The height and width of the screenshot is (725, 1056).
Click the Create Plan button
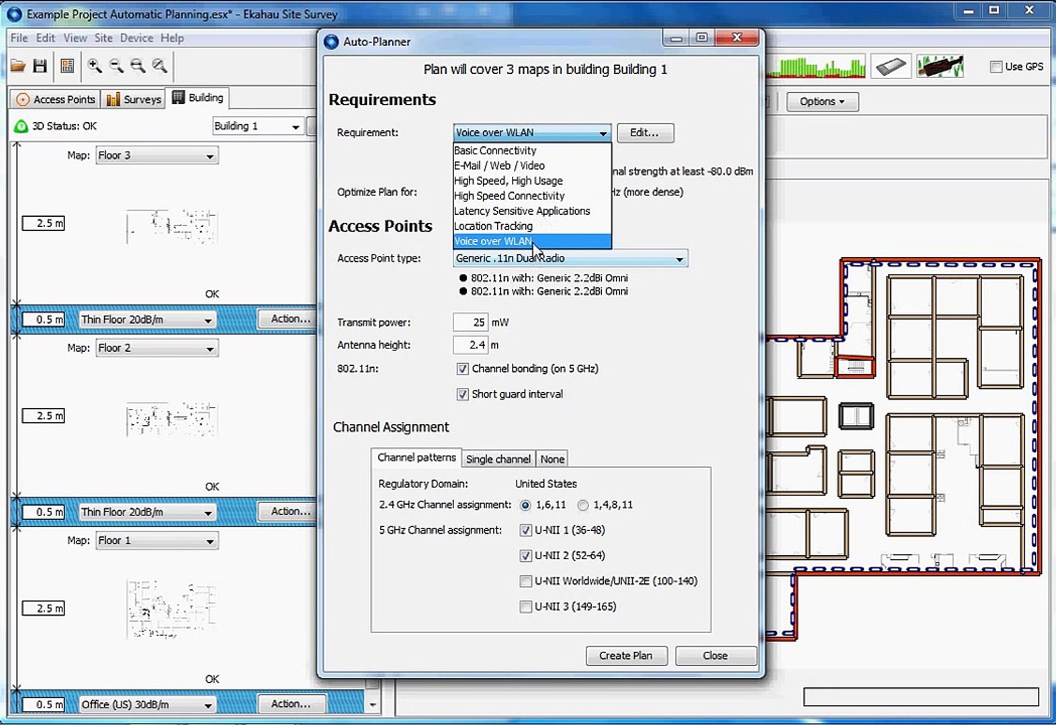(626, 656)
